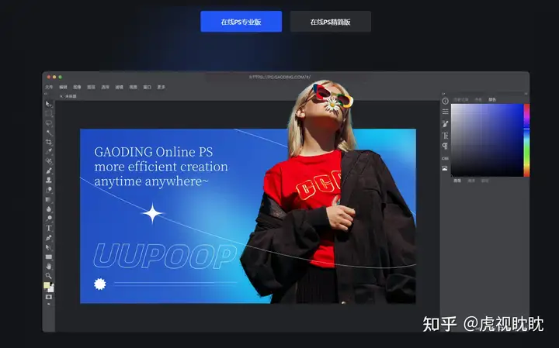Select the Zoom magnifier tool
This screenshot has height=348, width=559.
coord(48,276)
